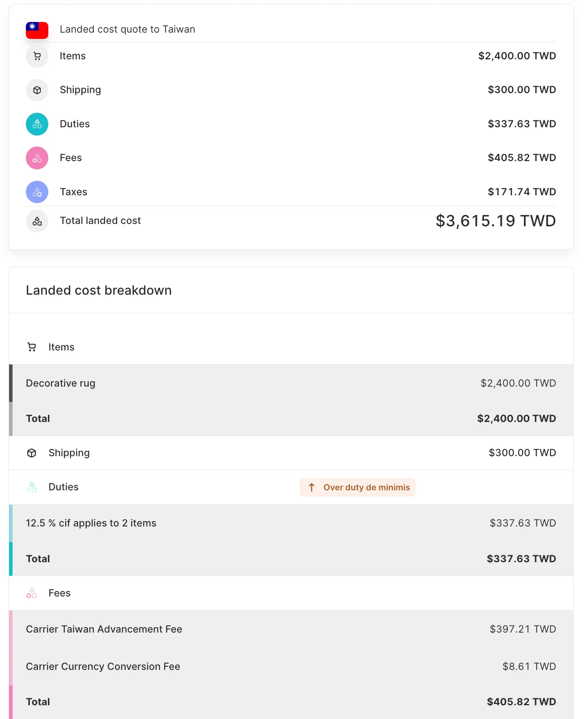Screen dimensions: 584x719
Task: Click the cart icon in the breakdown Items header
Action: point(32,347)
